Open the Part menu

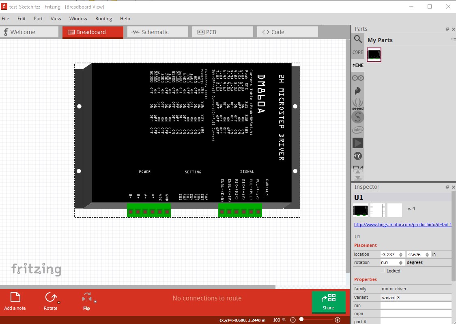(x=38, y=19)
